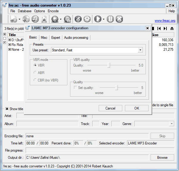Uncheck the D:\Stuff joblist entry checkbox

pos(10,40)
